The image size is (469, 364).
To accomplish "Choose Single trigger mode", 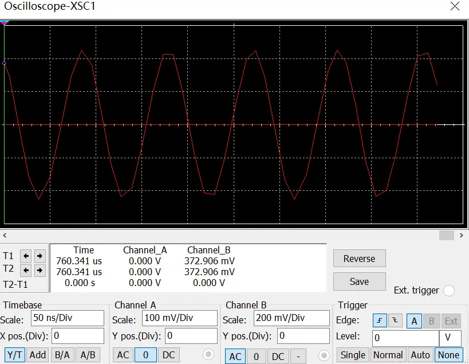I will tap(353, 355).
